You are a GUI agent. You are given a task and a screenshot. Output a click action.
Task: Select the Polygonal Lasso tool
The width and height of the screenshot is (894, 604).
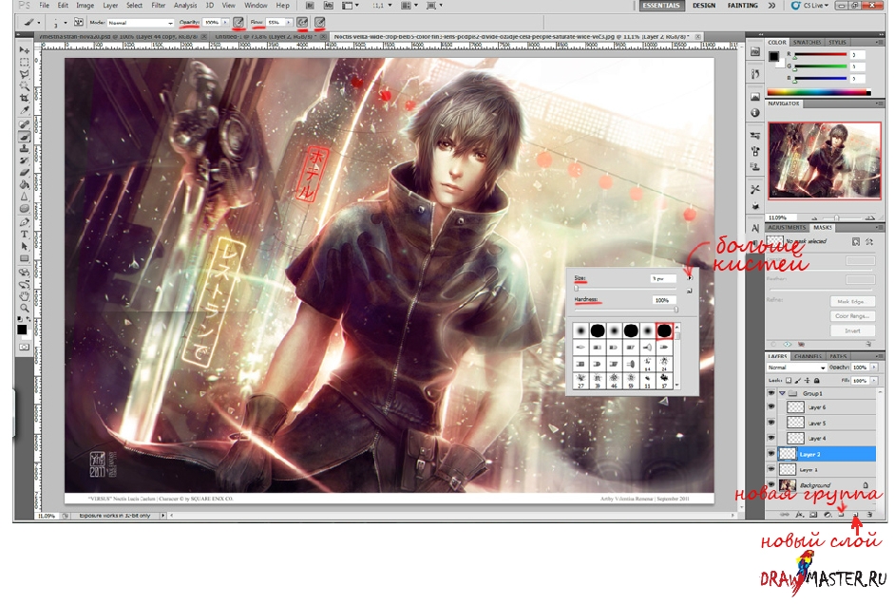(x=24, y=74)
